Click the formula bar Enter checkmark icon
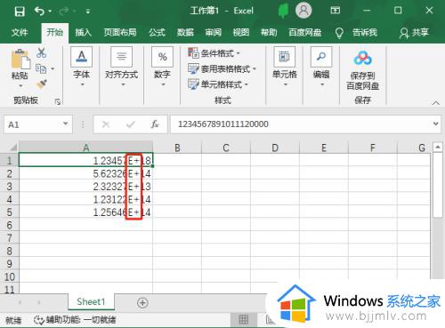Screen dimensions: 445x328 pyautogui.click(x=131, y=124)
